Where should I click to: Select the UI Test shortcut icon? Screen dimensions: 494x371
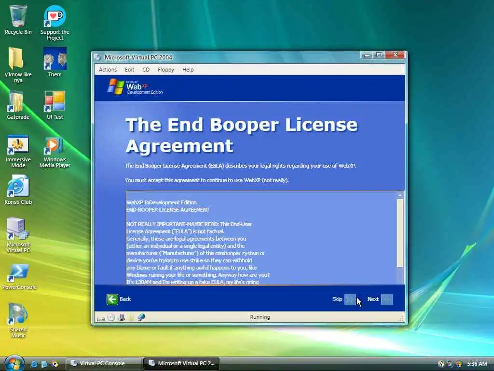click(55, 105)
